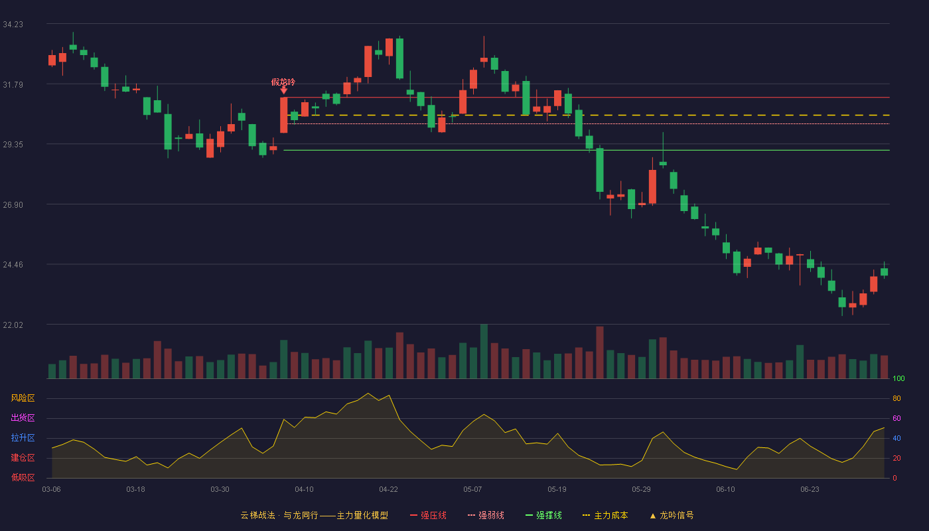Click the 34.23 price axis label

[x=13, y=25]
